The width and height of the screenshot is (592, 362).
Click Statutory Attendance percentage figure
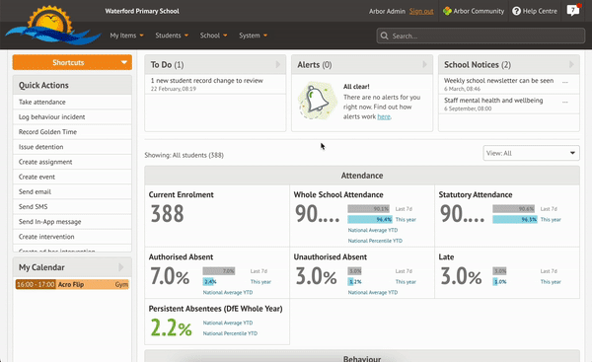click(462, 214)
